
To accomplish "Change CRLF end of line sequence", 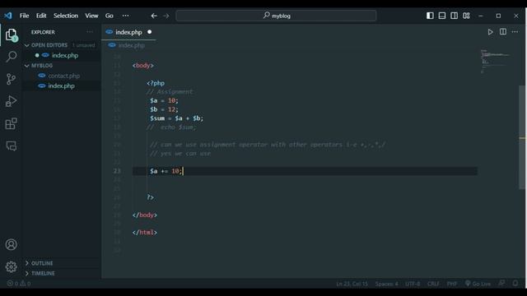I will tap(433, 284).
